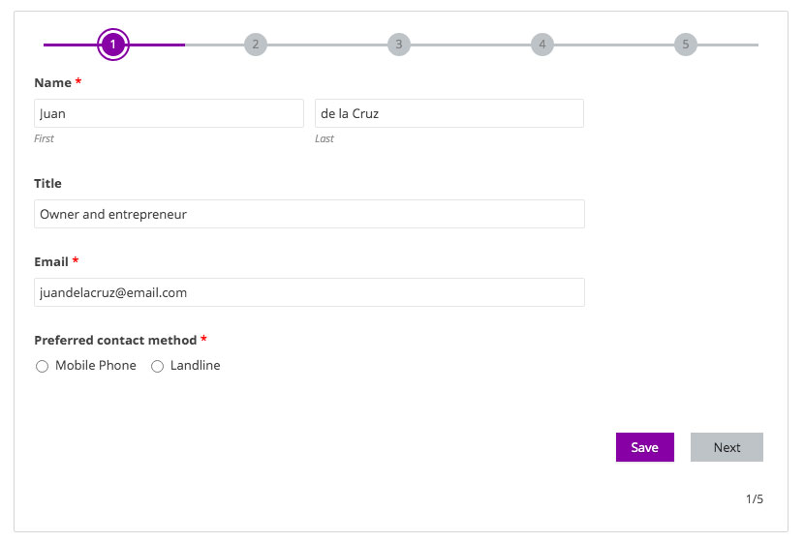Click the Last name field with de la Cruz
The width and height of the screenshot is (804, 542).
pyautogui.click(x=448, y=113)
